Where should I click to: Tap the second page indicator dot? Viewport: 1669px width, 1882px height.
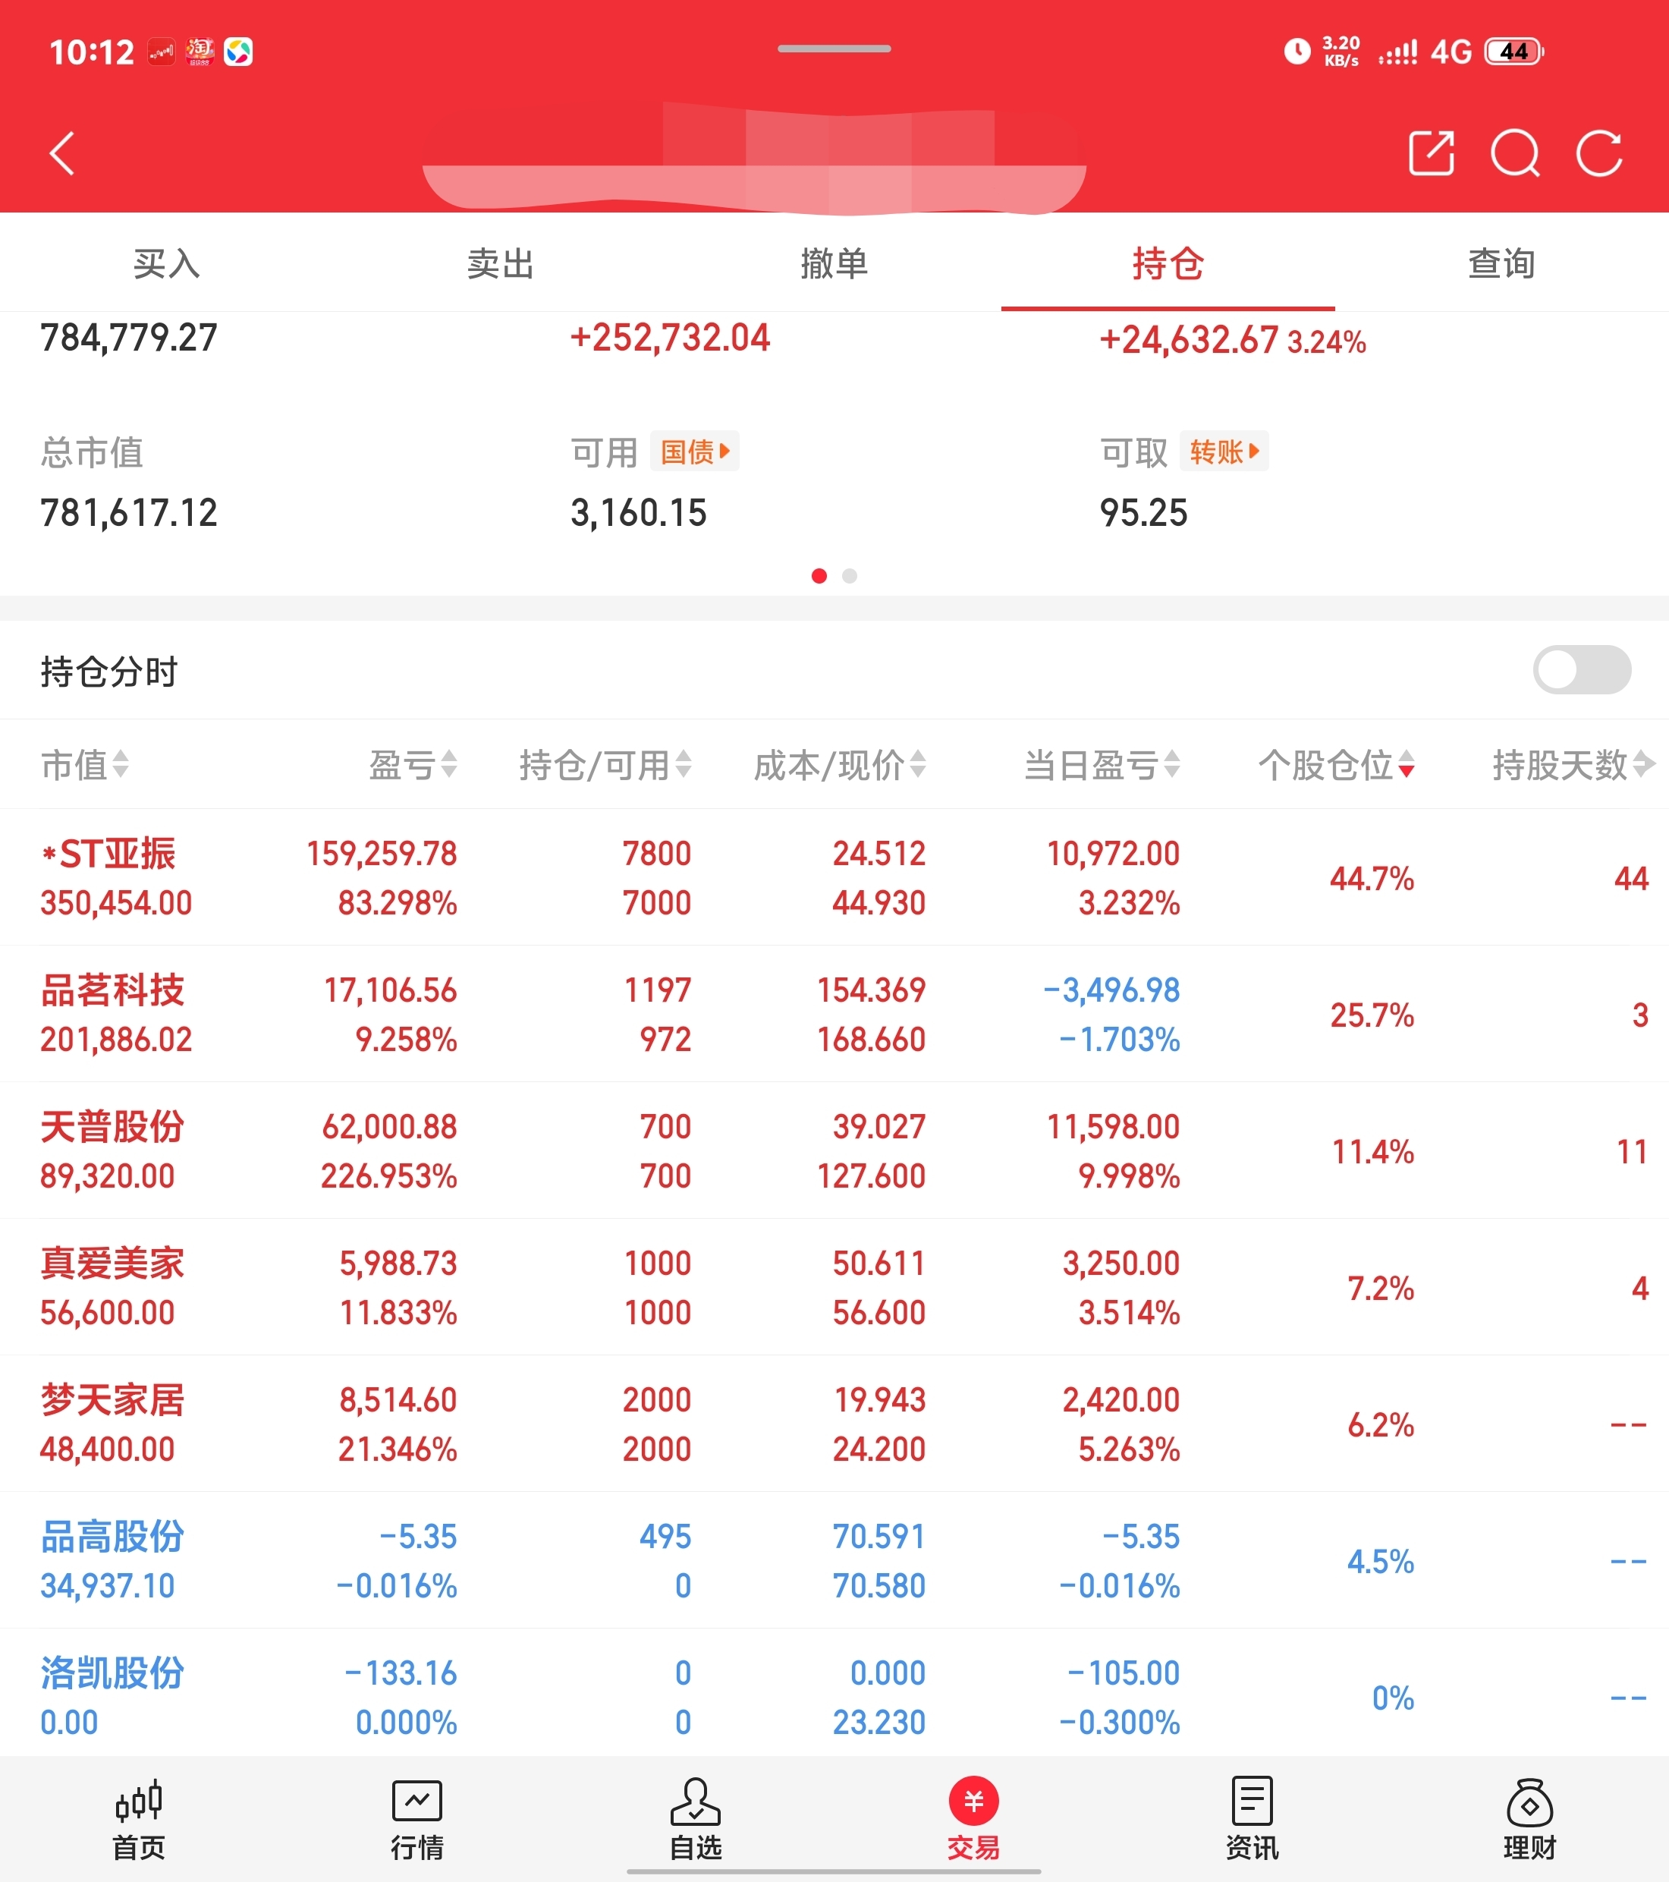click(x=850, y=577)
